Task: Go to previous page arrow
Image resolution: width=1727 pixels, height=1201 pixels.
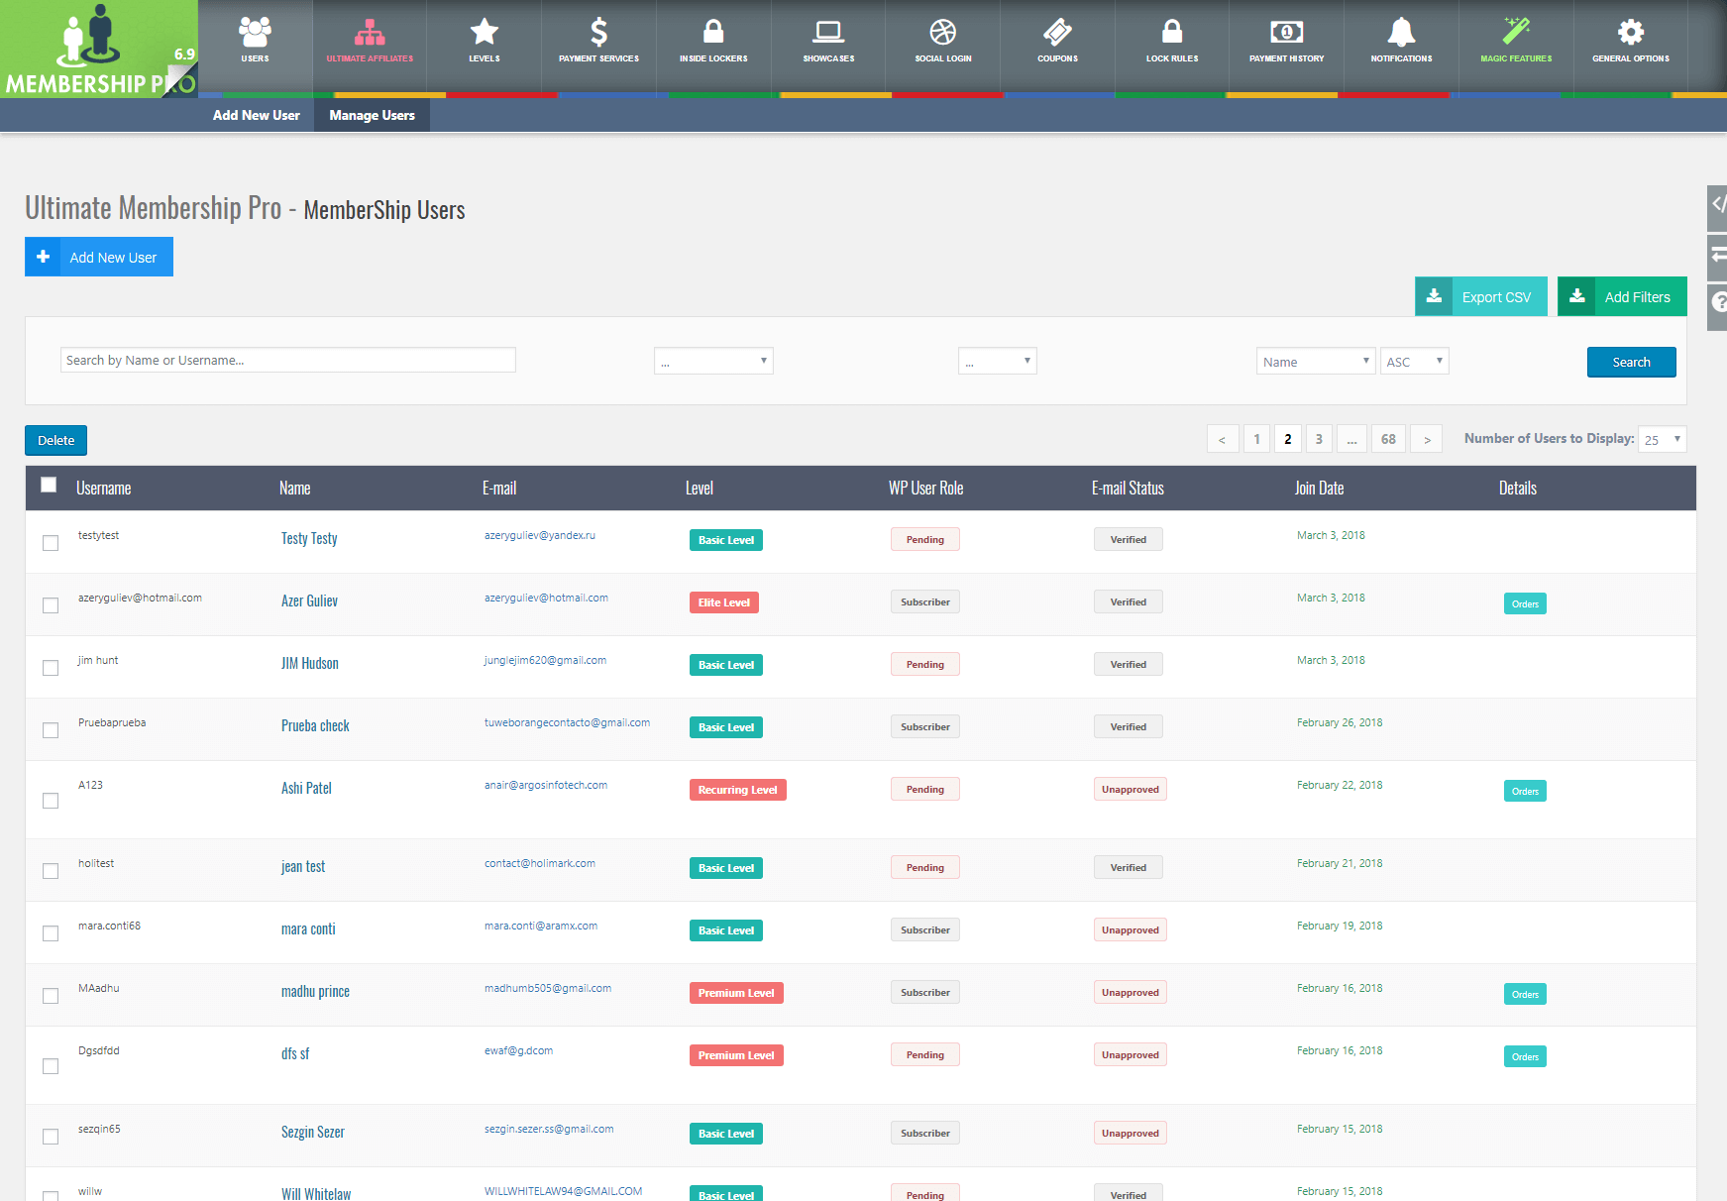Action: point(1223,439)
